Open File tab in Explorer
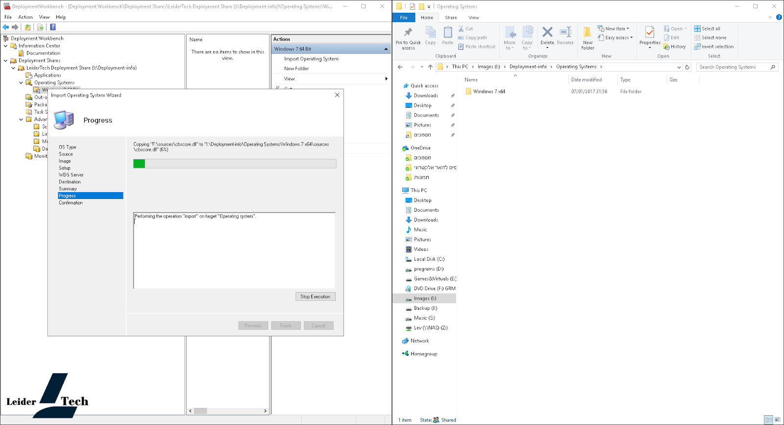 tap(404, 18)
